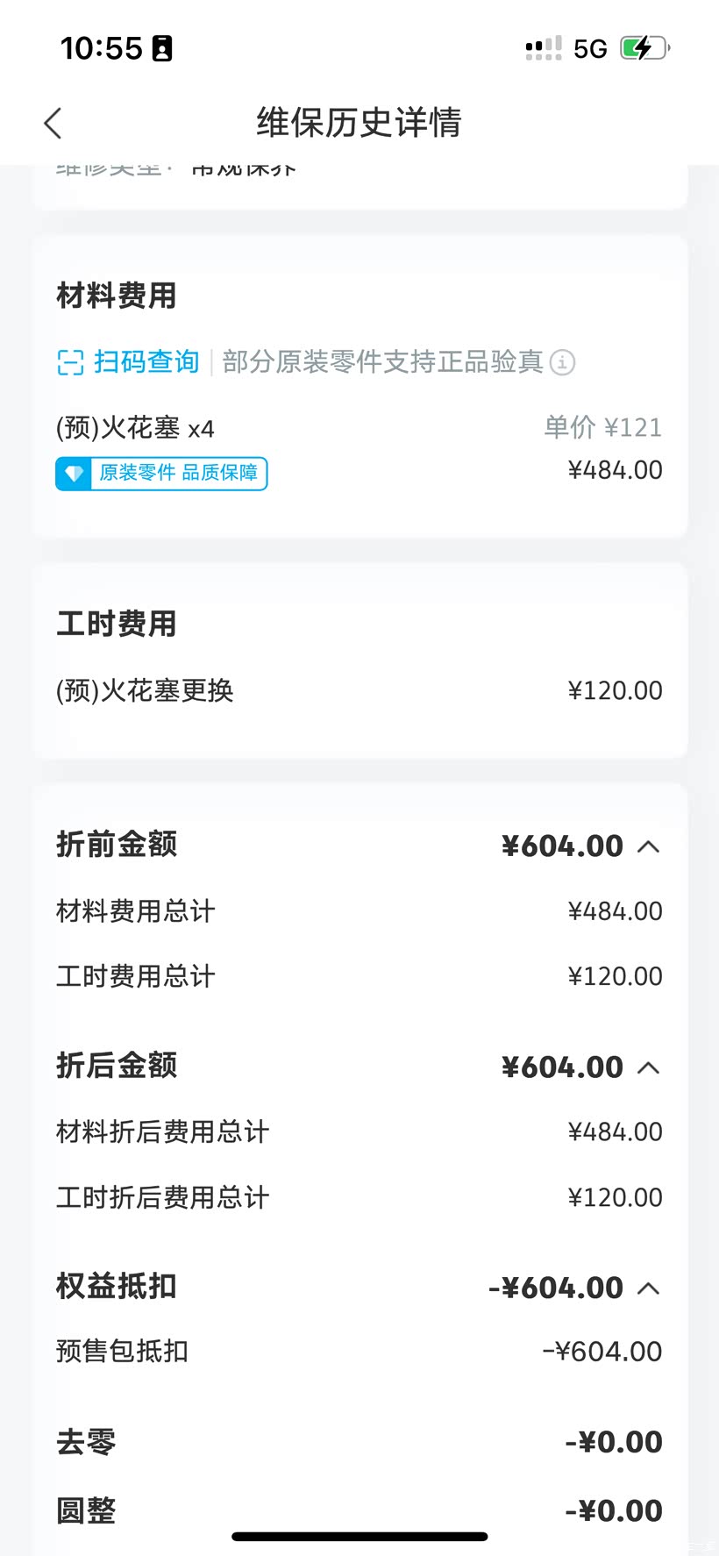Open the 扫码查询 link
This screenshot has height=1556, width=719.
coord(146,362)
